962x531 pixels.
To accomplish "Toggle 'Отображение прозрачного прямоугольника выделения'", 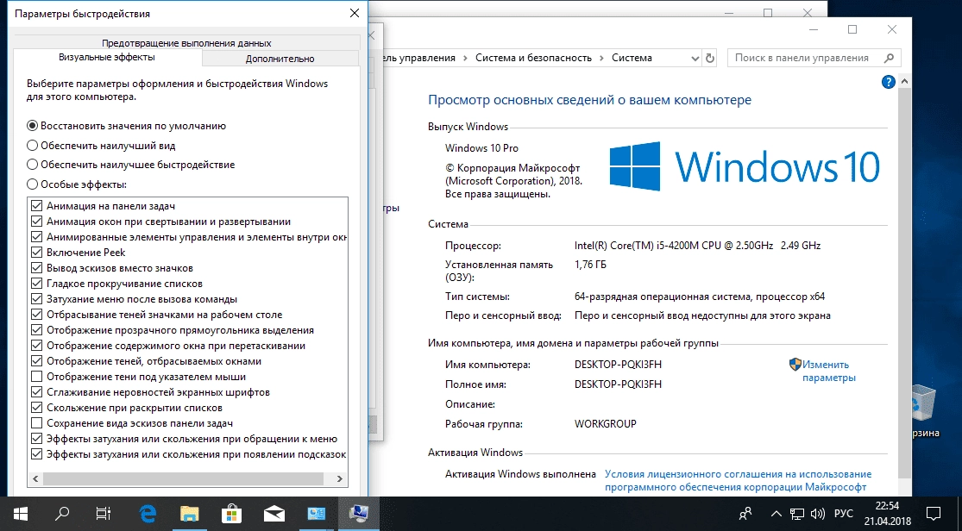I will [x=36, y=330].
